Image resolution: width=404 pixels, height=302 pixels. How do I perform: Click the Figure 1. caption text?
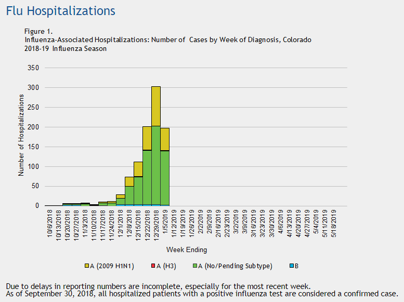pos(38,32)
